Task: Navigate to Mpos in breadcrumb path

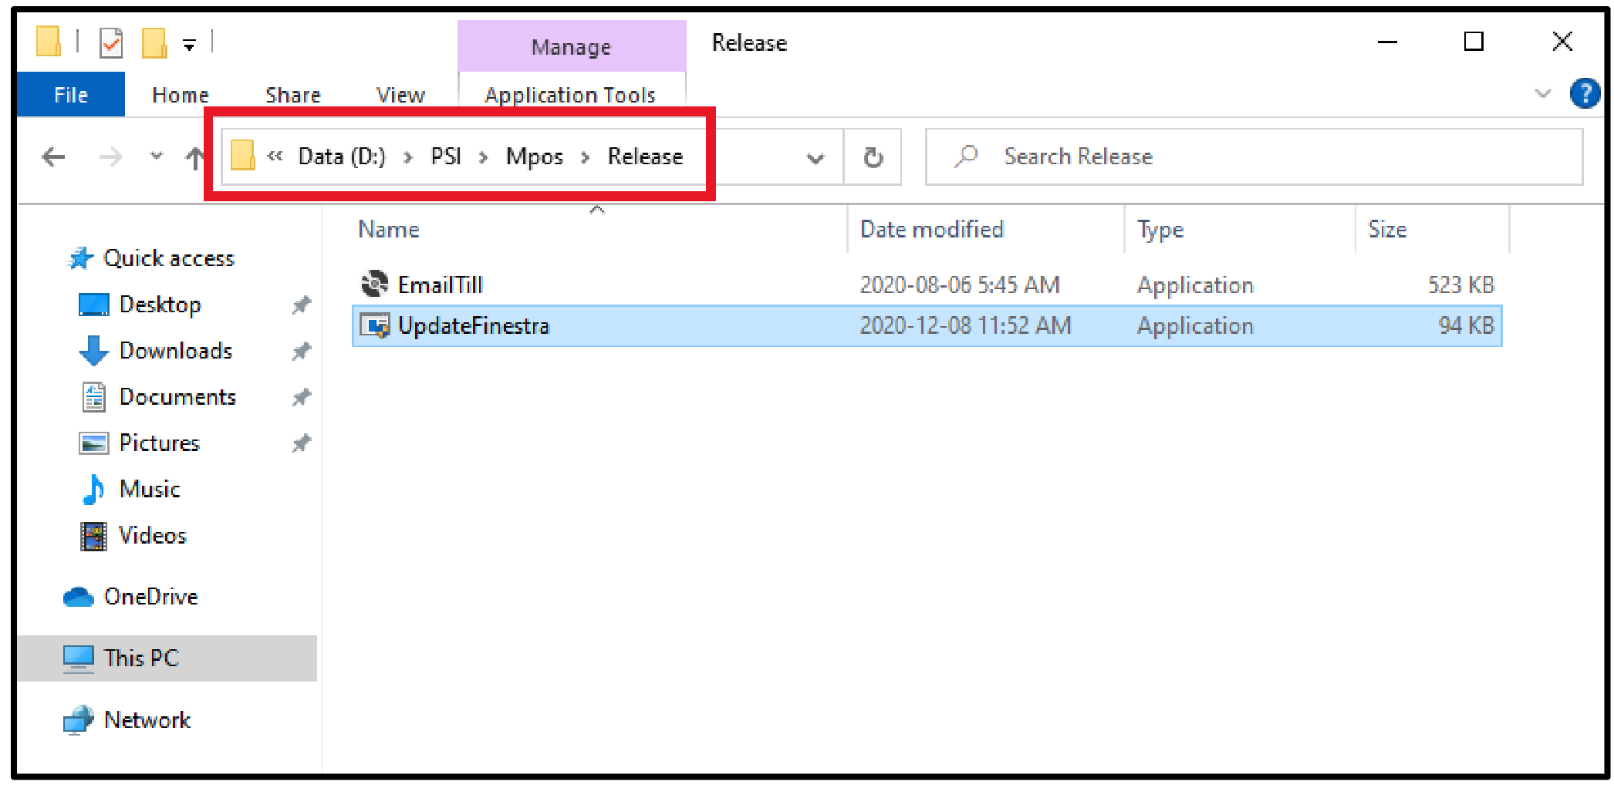Action: [534, 157]
